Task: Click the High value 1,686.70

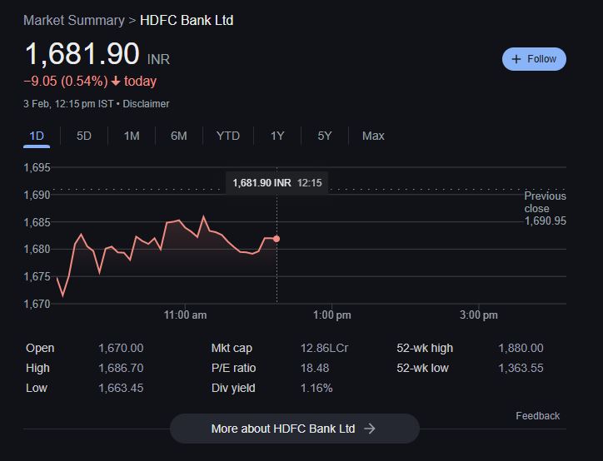Action: click(121, 368)
